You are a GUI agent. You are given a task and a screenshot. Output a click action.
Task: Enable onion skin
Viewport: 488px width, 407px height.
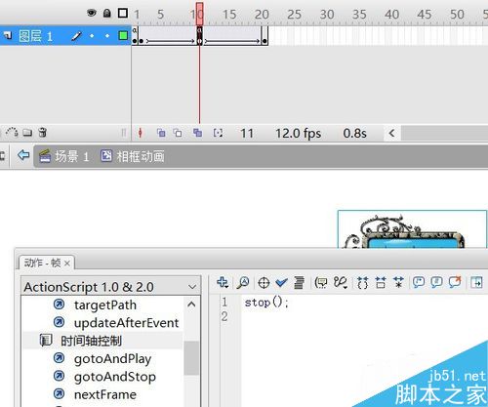click(x=161, y=133)
